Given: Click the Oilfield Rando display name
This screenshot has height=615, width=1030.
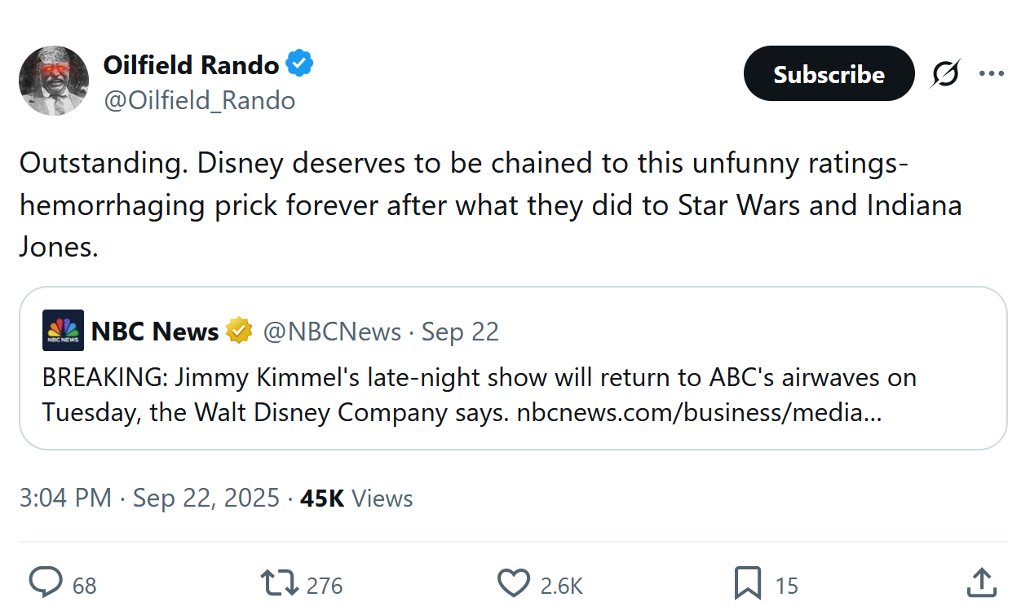Looking at the screenshot, I should [x=191, y=64].
